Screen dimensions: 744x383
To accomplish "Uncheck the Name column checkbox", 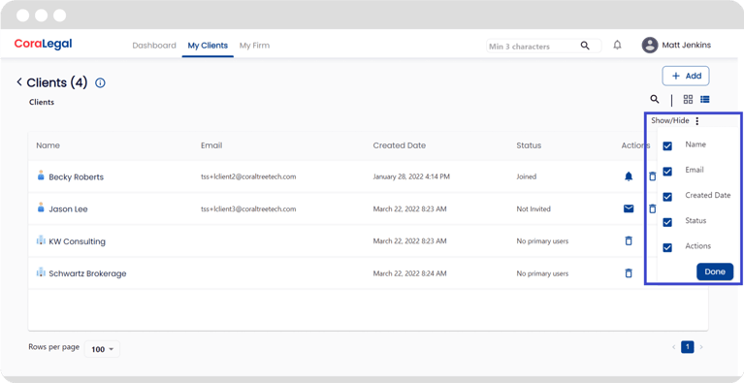I will tap(667, 146).
